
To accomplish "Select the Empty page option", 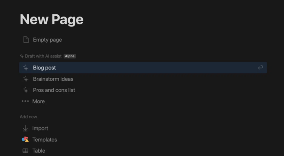I will tap(47, 40).
